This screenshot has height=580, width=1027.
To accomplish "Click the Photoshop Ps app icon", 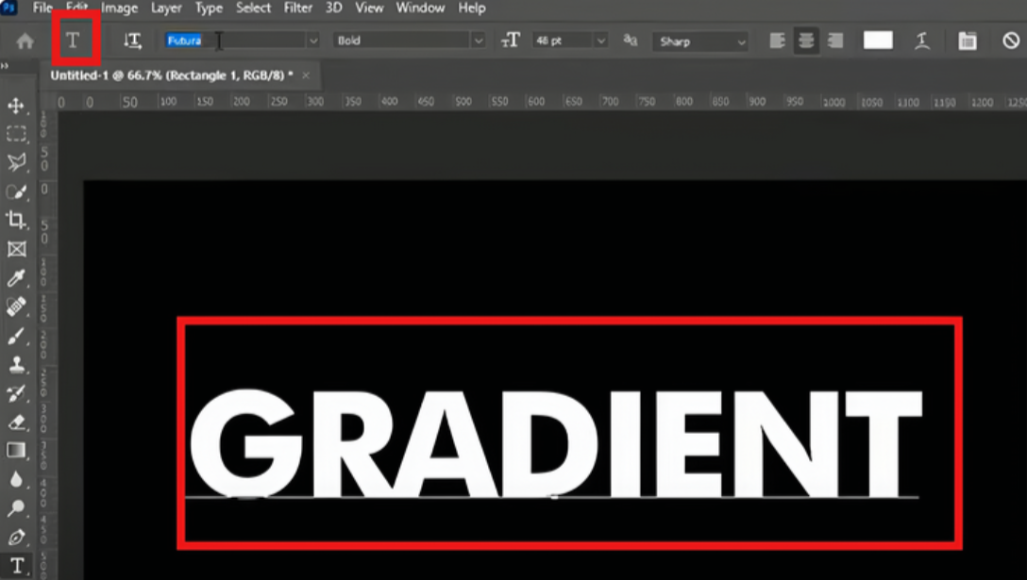I will [x=9, y=8].
